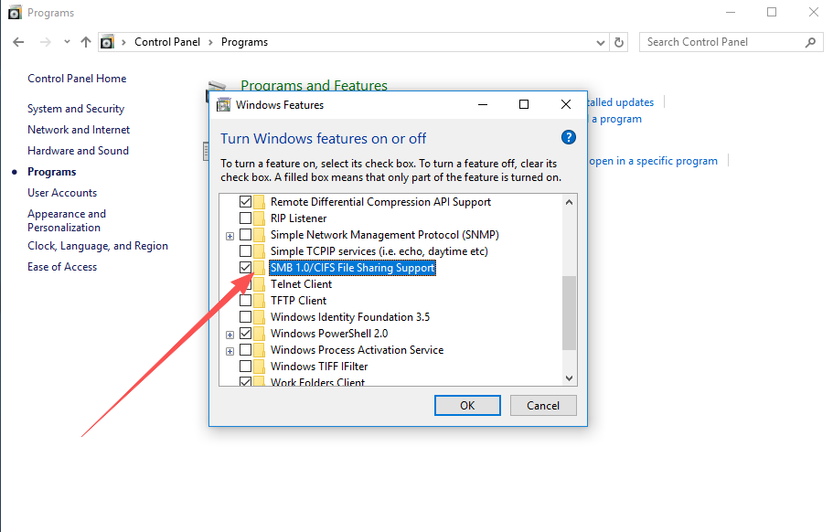Screen dimensions: 833x532
Task: Select Programs in left sidebar
Action: [x=52, y=172]
